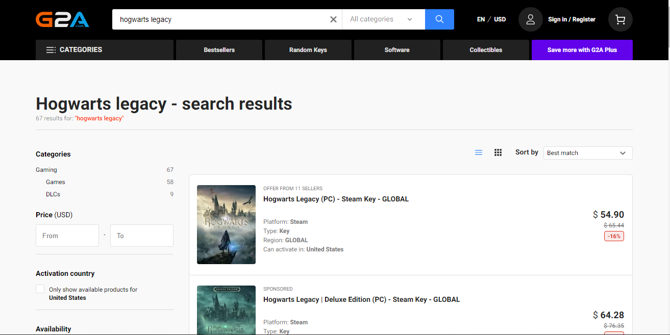
Task: Open the user account icon
Action: tap(530, 19)
